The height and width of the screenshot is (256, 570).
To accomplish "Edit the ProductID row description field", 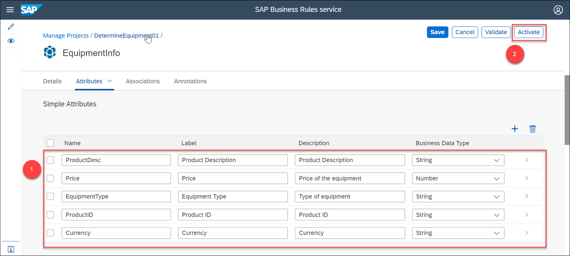I will point(350,215).
